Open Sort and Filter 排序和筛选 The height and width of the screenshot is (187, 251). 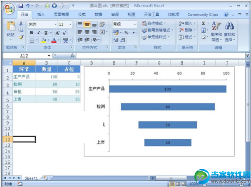216,31
